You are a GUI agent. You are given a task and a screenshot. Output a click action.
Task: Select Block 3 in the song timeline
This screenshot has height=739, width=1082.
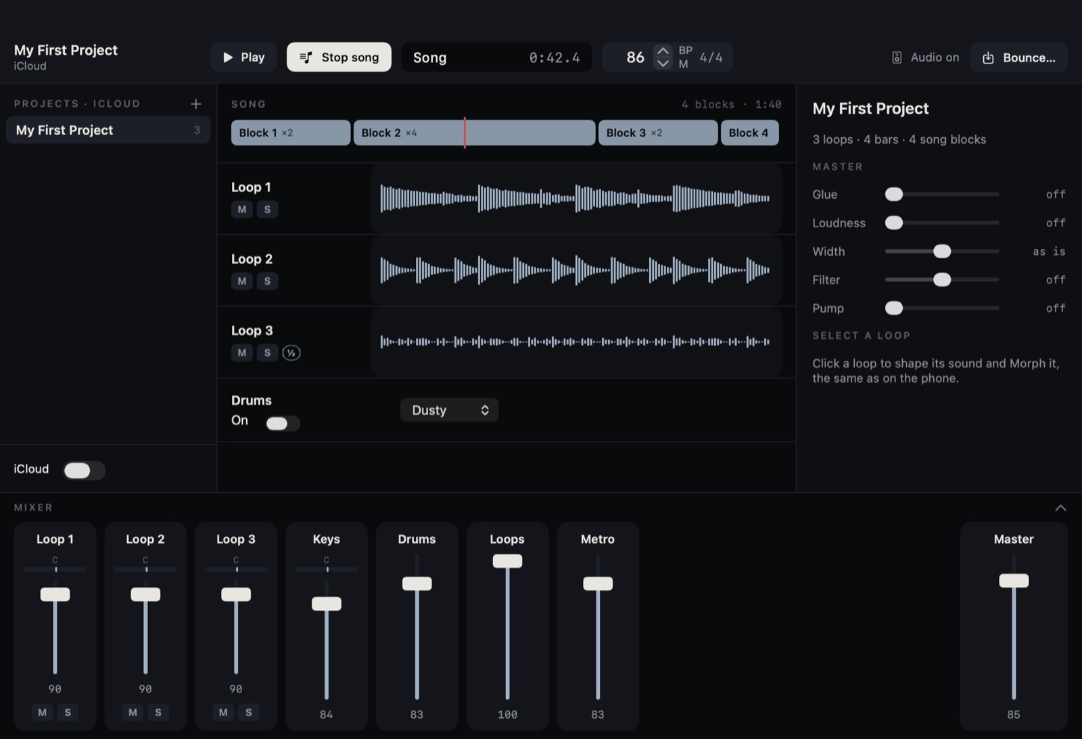658,133
